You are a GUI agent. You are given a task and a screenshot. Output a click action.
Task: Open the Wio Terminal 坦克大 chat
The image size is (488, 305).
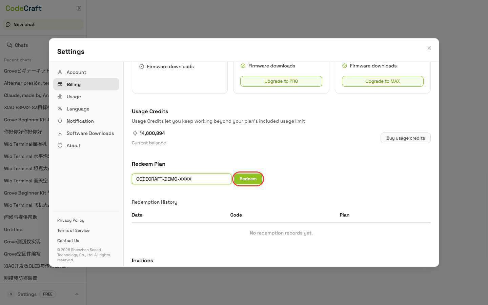26,168
